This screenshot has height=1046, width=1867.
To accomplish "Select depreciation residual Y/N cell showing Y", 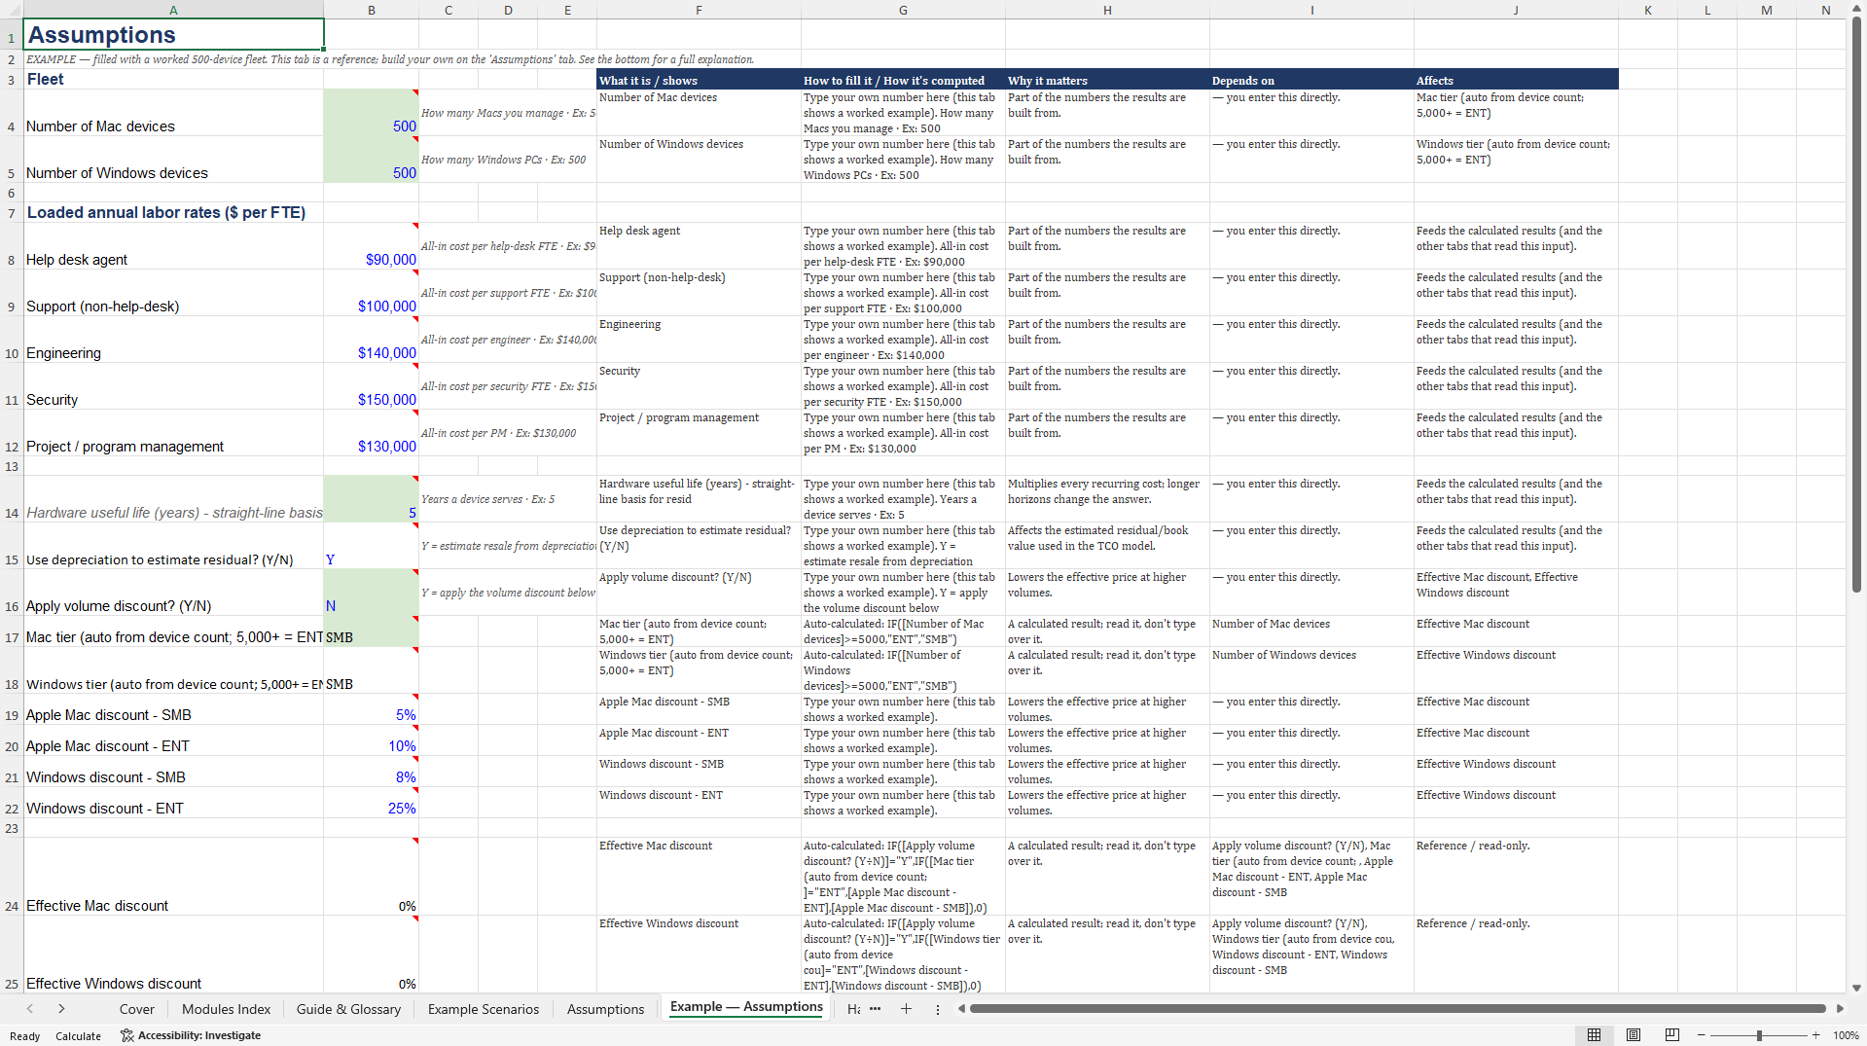I will (371, 546).
